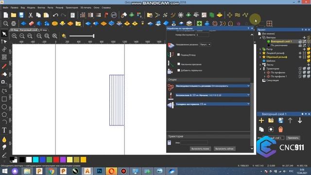Delete the layer with the orange trash icon
311x175 pixels.
(x=280, y=129)
